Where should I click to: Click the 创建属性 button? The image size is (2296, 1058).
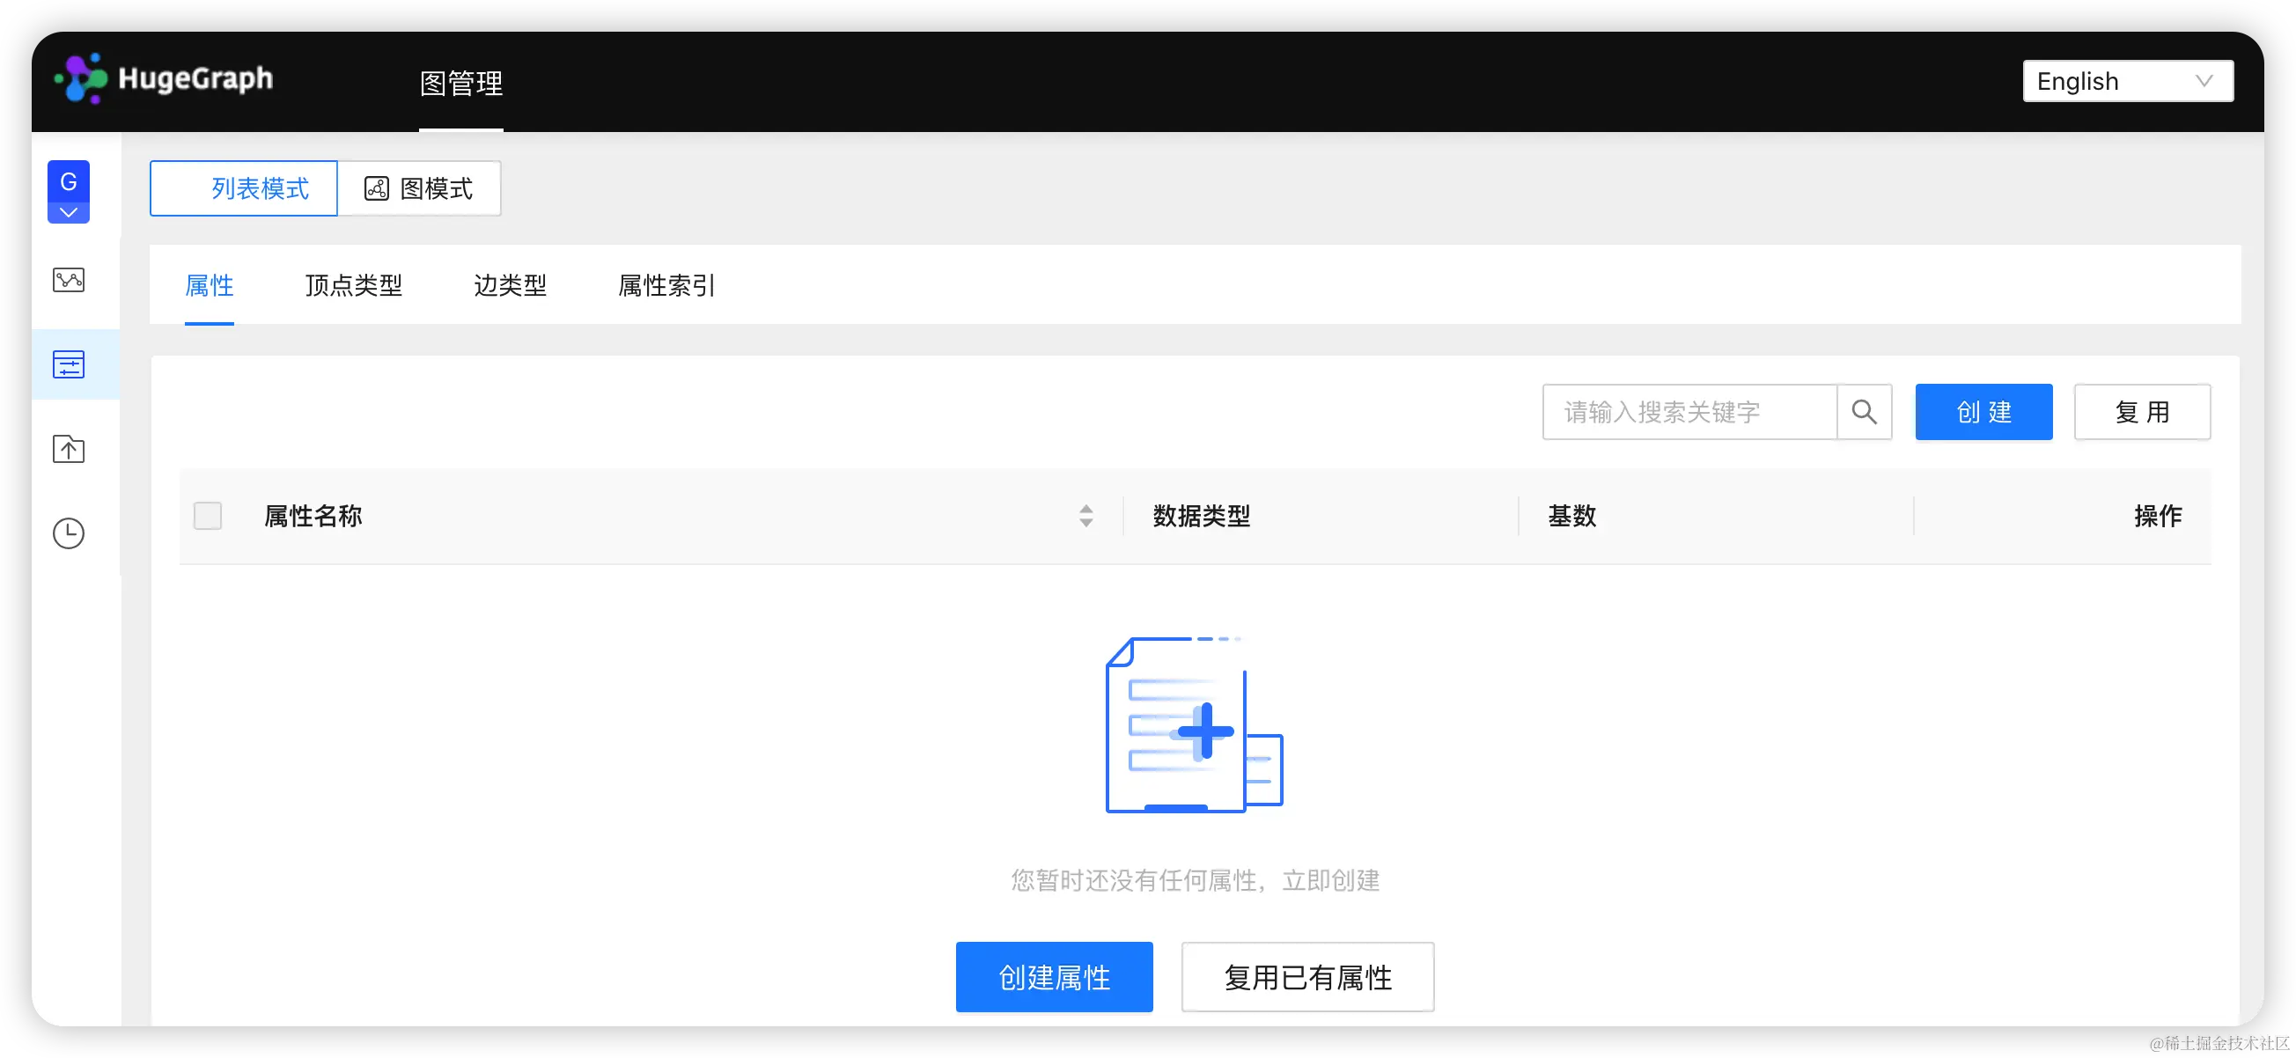click(x=1054, y=977)
